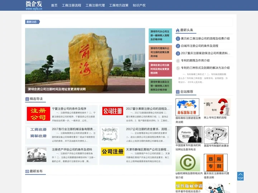Select the green tile 深圳申请注册及注销一般纳税人
Image resolution: width=258 pixels, height=193 pixels.
(x=160, y=86)
